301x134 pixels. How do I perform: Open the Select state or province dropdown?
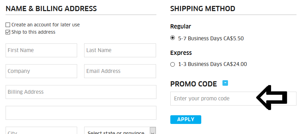[120, 131]
